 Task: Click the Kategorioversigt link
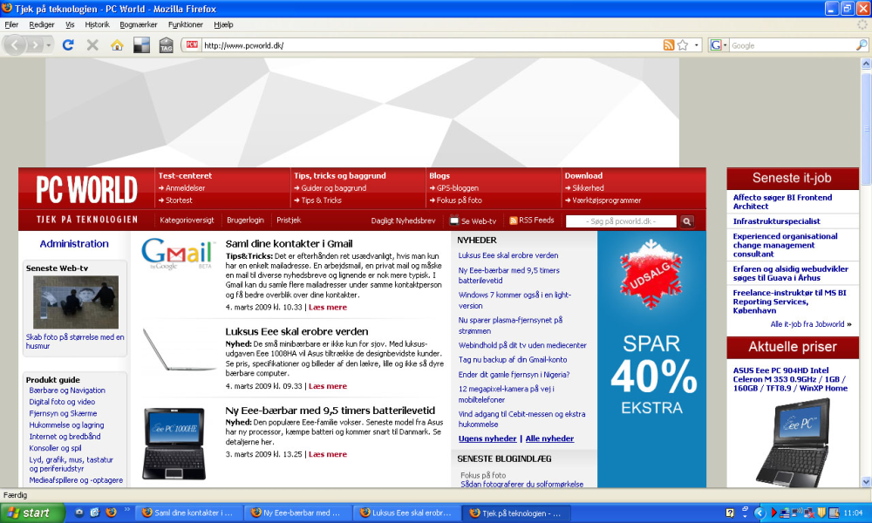pyautogui.click(x=187, y=220)
